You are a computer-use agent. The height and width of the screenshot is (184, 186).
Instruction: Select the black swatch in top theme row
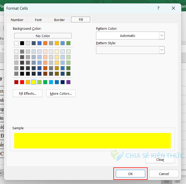coord(22,43)
